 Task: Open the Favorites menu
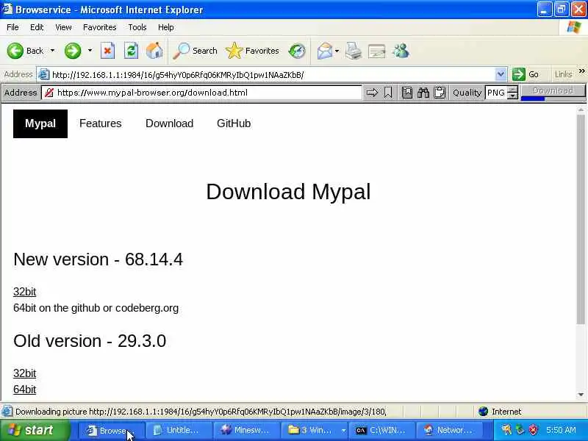100,27
